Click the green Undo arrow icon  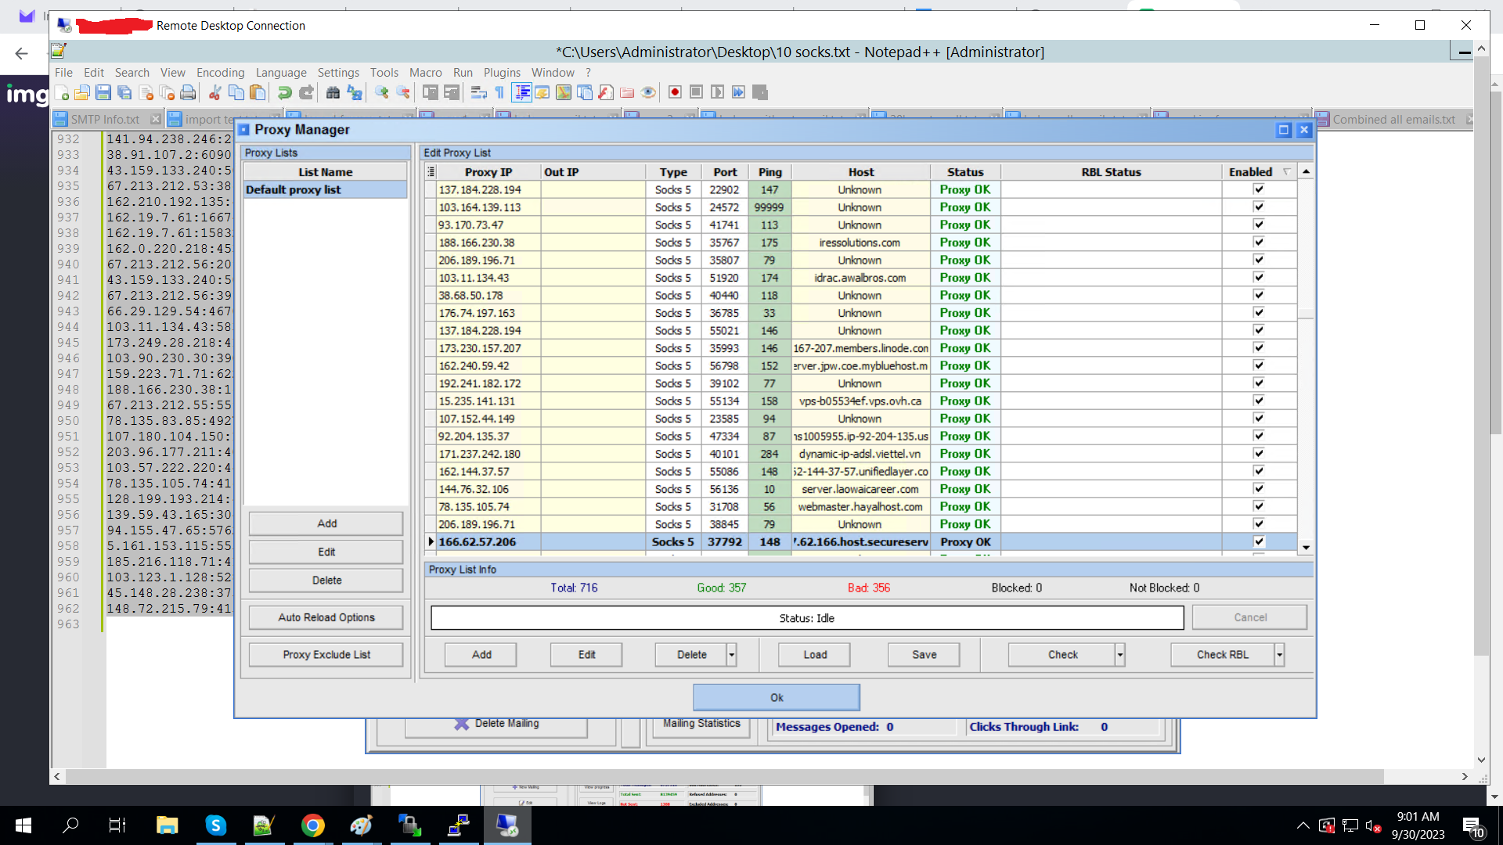[x=285, y=92]
